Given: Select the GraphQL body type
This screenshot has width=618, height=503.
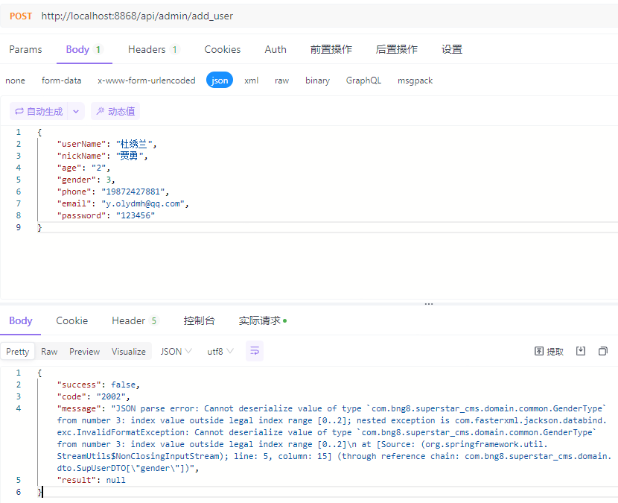Looking at the screenshot, I should click(x=363, y=80).
